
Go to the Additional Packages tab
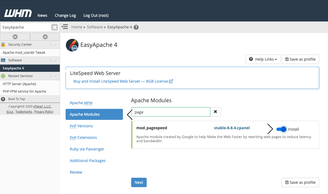pyautogui.click(x=88, y=161)
